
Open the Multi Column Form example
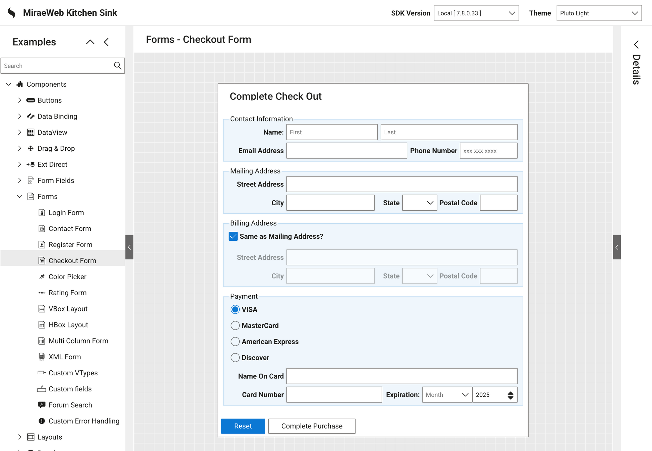point(78,341)
